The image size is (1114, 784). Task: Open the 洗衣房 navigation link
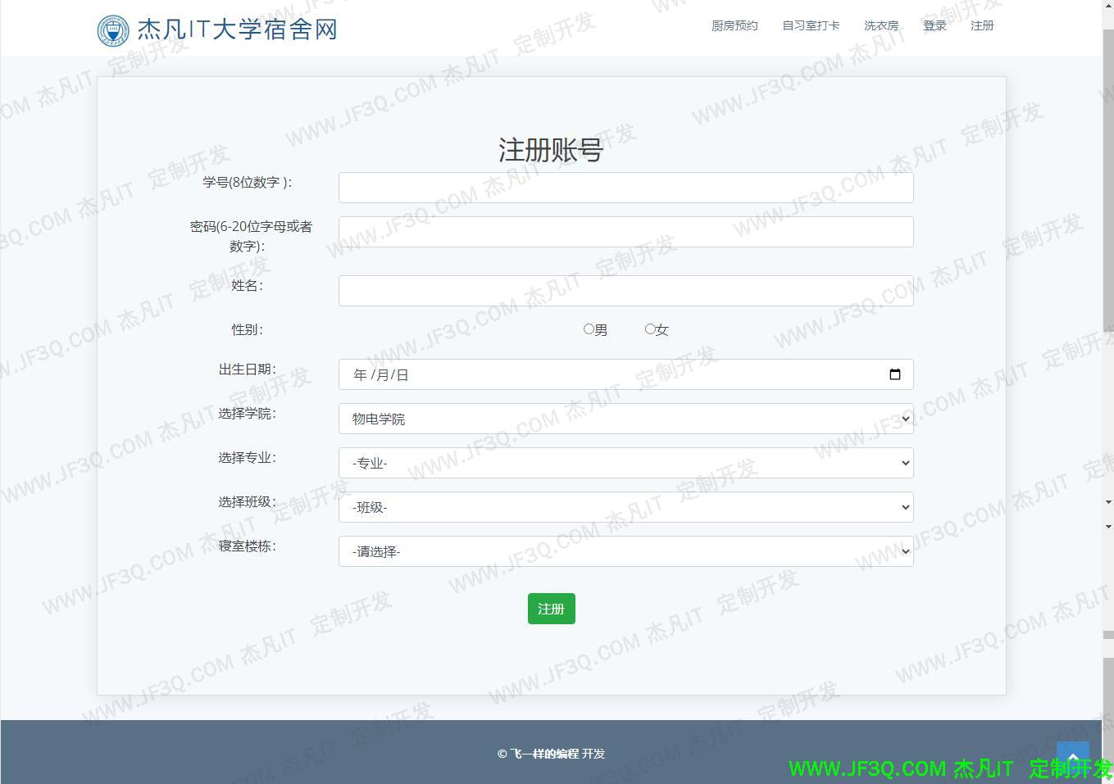[x=881, y=26]
